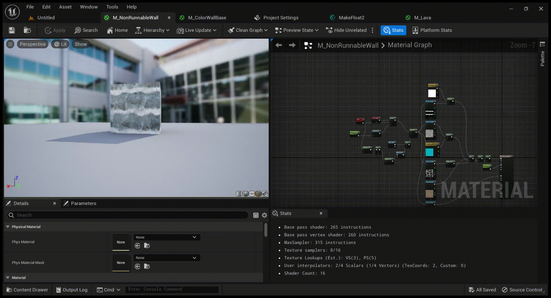The height and width of the screenshot is (298, 551).
Task: Close the Stats panel
Action: pos(321,213)
